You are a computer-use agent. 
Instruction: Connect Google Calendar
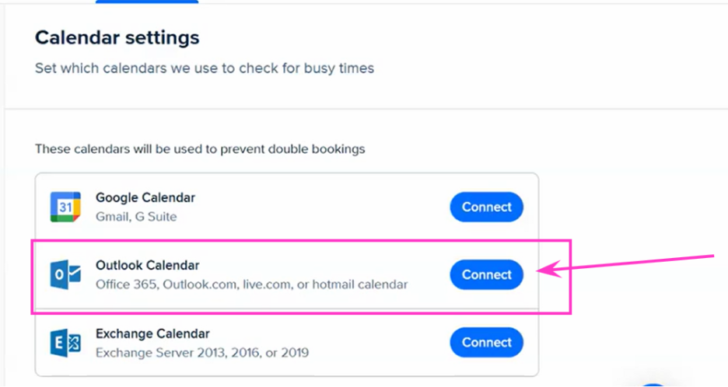(487, 207)
